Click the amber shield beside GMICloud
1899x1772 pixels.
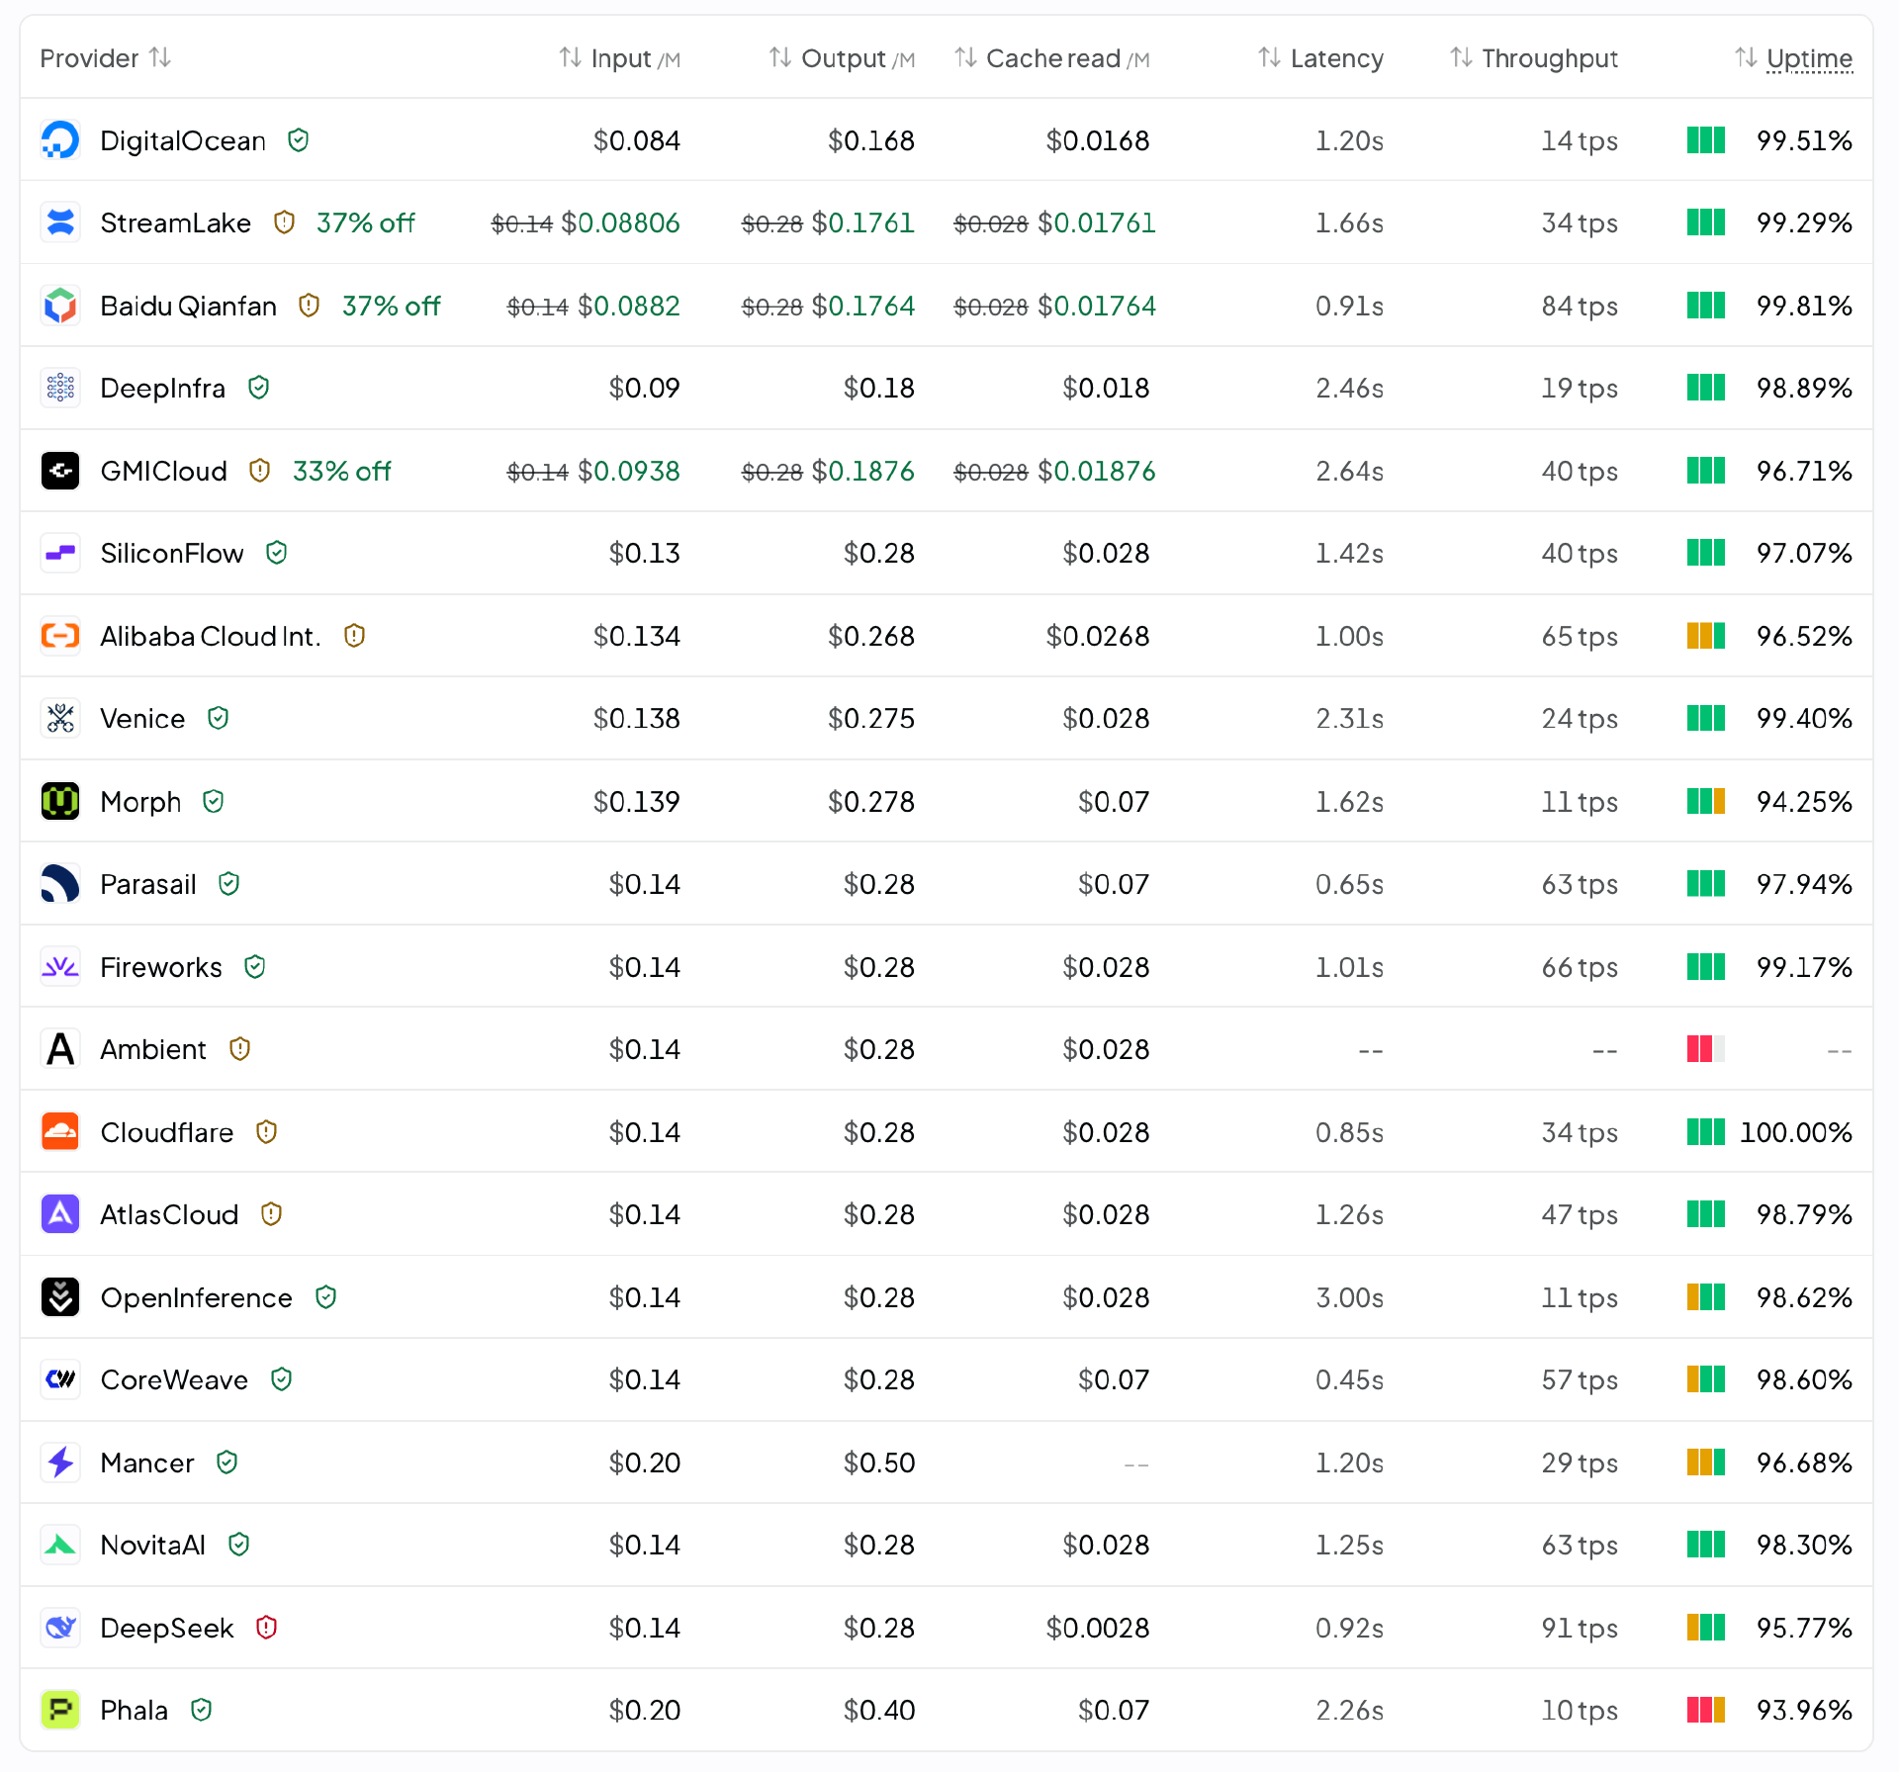(260, 471)
